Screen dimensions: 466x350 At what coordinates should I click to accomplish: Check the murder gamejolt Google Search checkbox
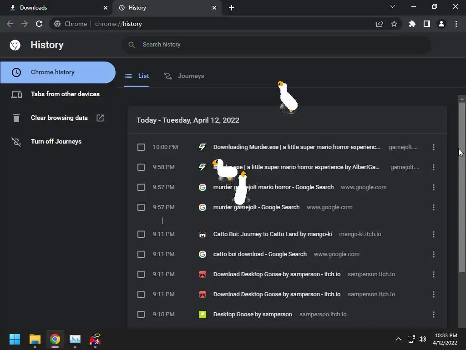141,207
